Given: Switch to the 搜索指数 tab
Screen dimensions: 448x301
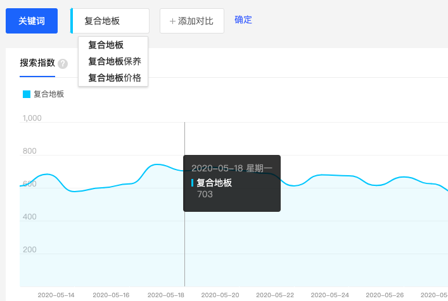Looking at the screenshot, I should pyautogui.click(x=37, y=63).
